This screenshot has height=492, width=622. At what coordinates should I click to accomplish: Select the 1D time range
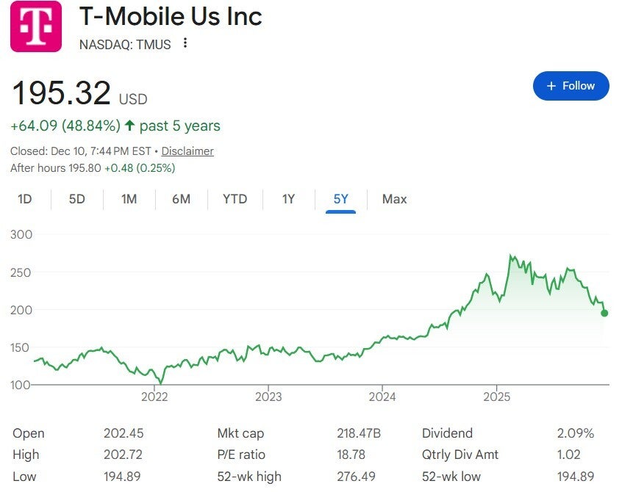coord(26,199)
